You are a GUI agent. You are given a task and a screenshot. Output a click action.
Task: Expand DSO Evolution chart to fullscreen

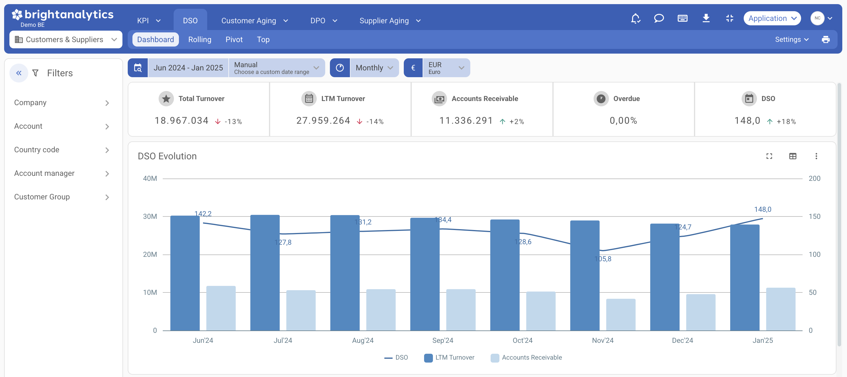pos(769,156)
